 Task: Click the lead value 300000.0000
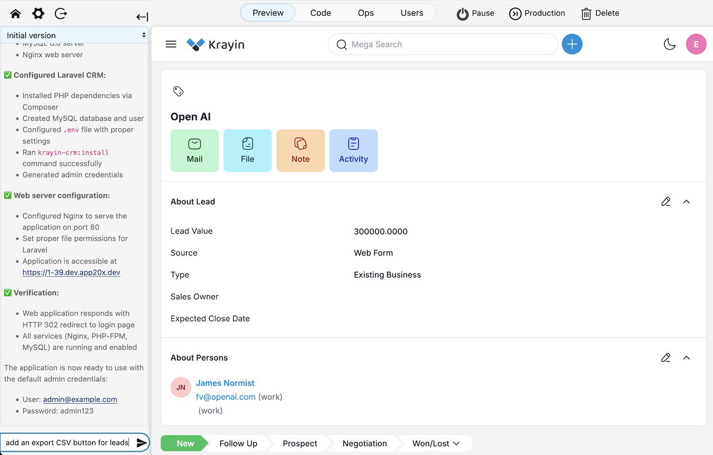tap(381, 232)
